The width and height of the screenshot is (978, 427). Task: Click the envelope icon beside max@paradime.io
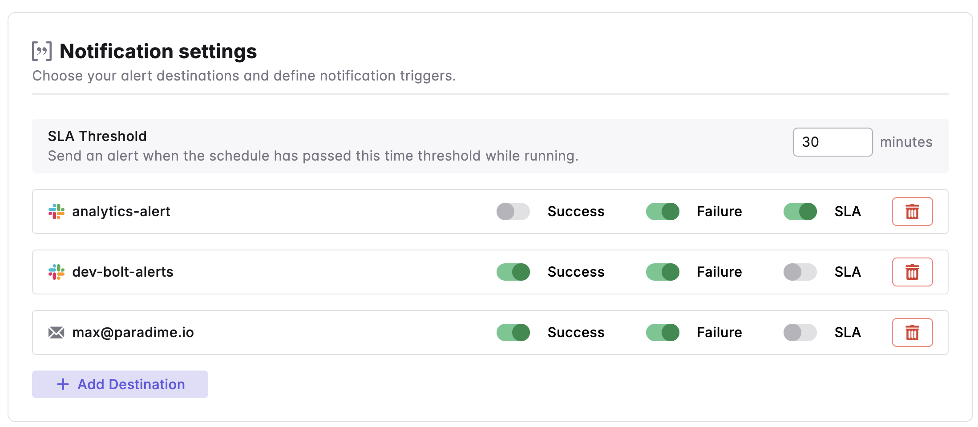point(57,333)
